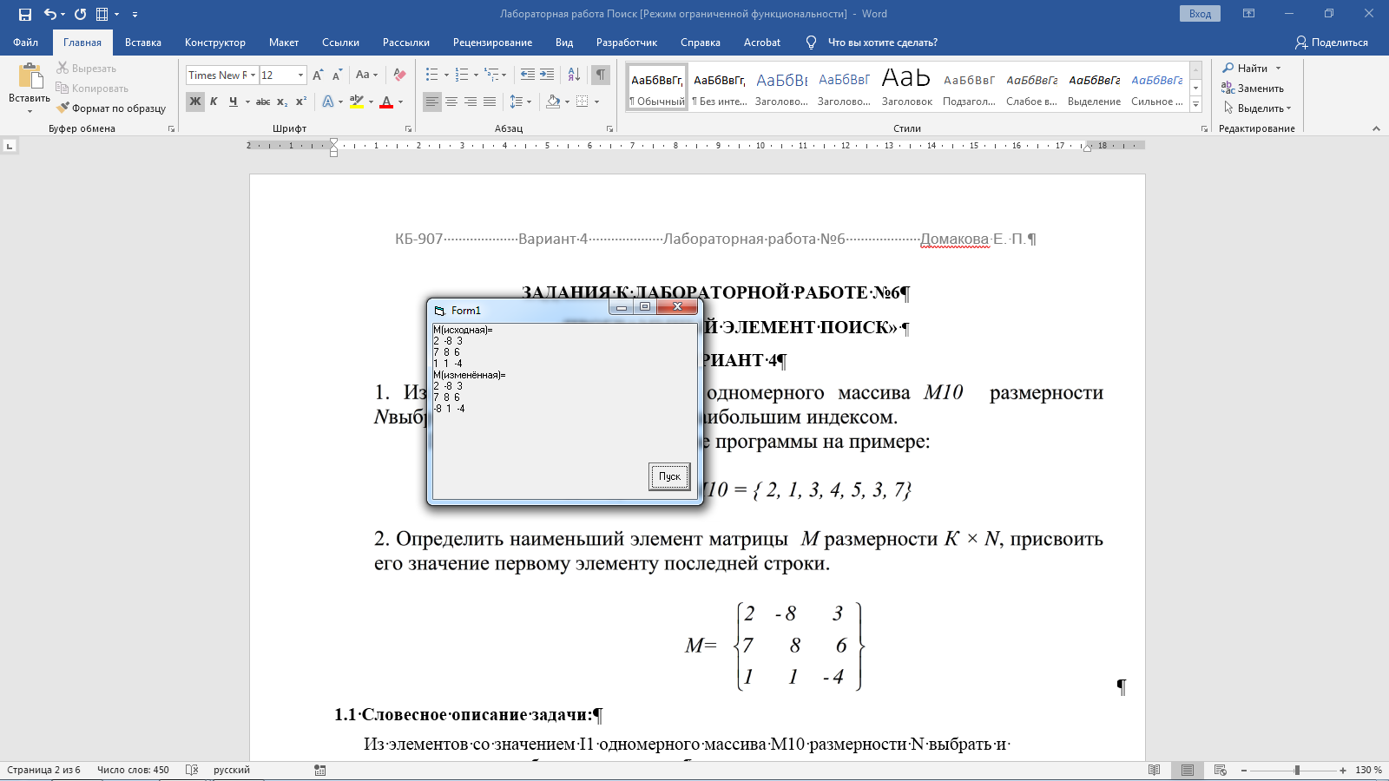The width and height of the screenshot is (1389, 781).
Task: Open the Font (Шрифт) dialog launcher
Action: 409,128
